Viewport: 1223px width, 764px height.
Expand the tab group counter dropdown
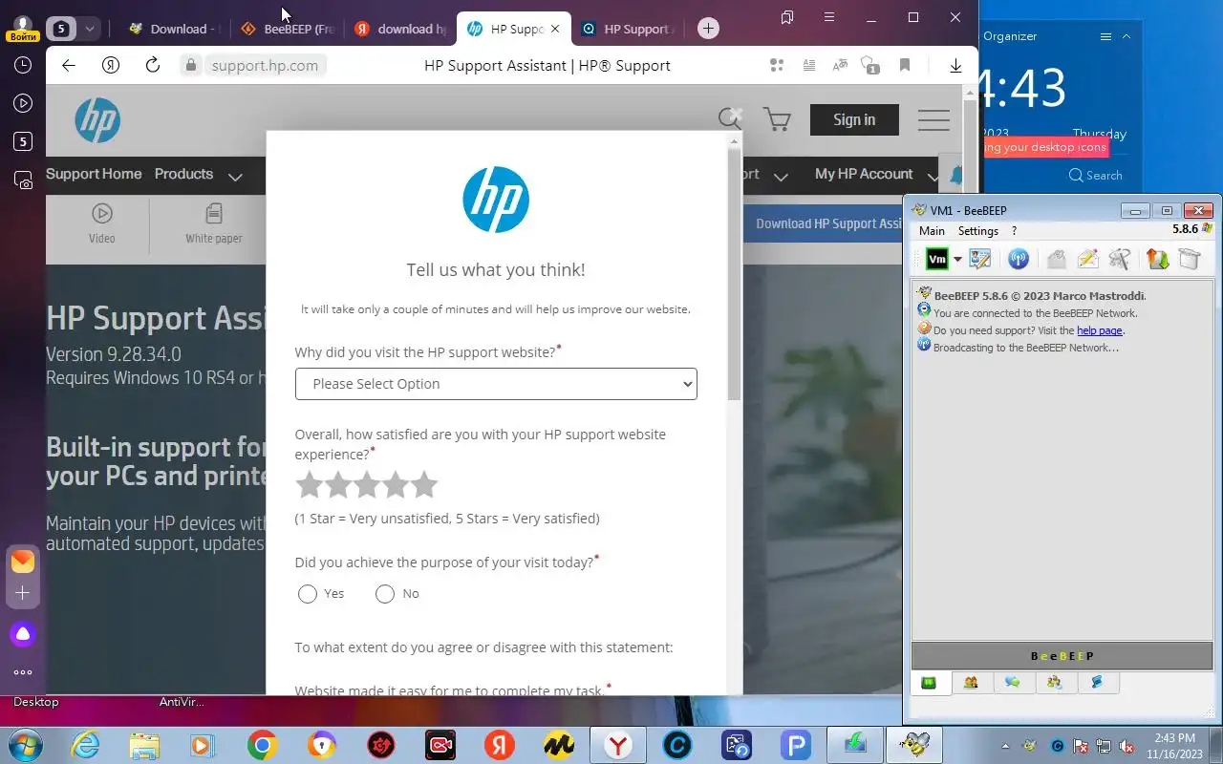pyautogui.click(x=89, y=29)
